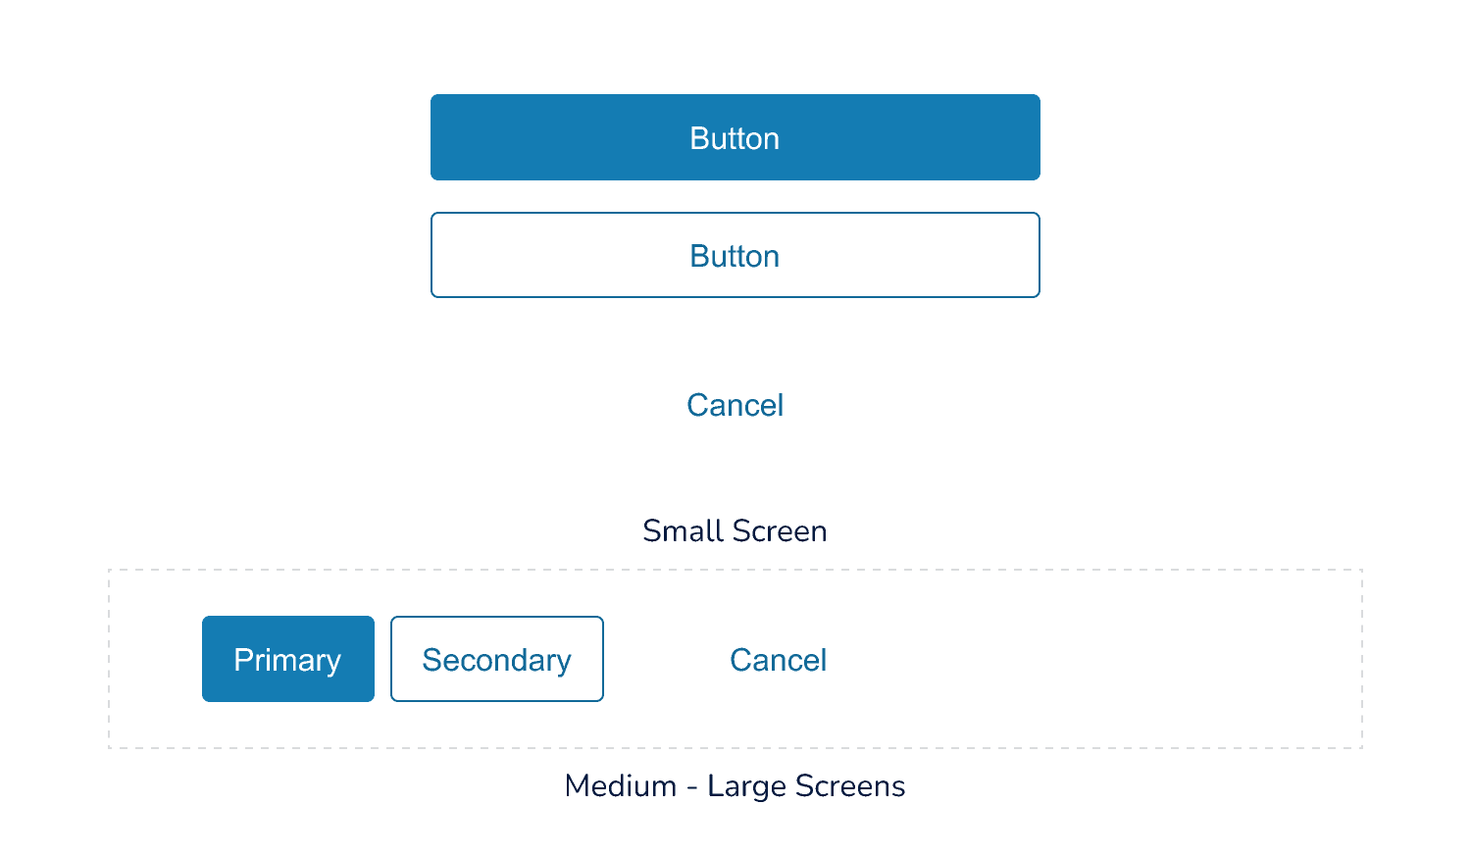This screenshot has width=1471, height=855.
Task: Select Cancel in the medium-large screen row
Action: pos(778,660)
